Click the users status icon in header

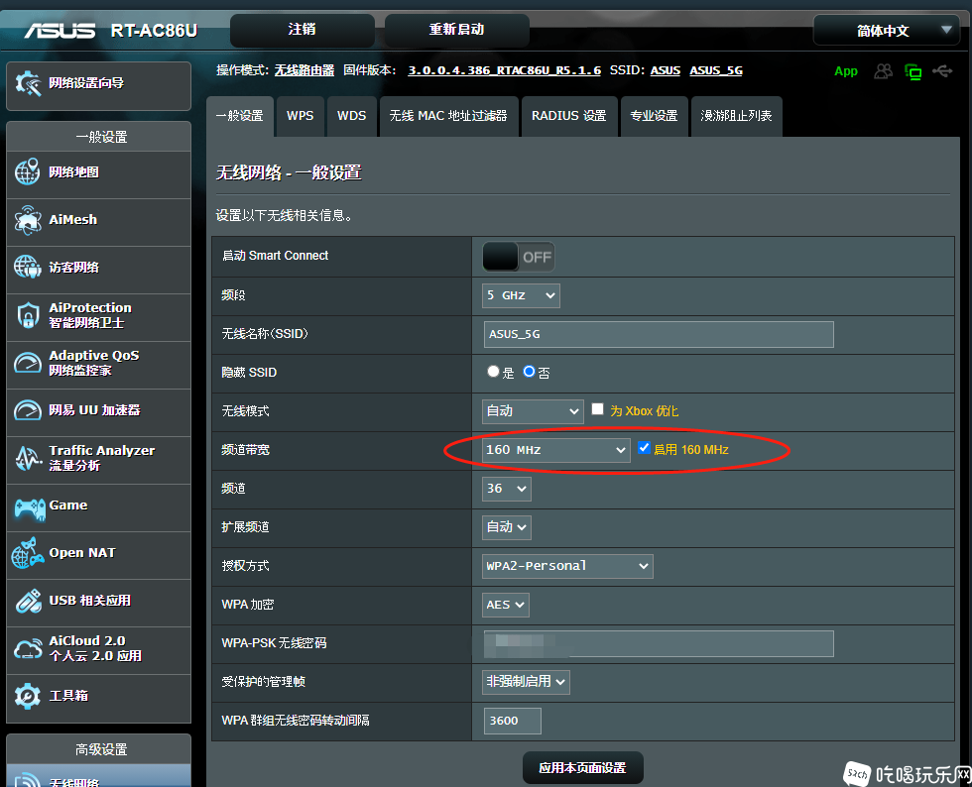point(884,71)
